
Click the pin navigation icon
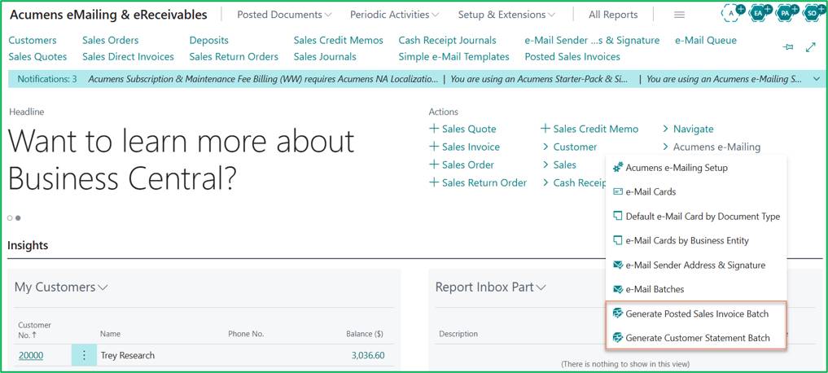[x=788, y=47]
